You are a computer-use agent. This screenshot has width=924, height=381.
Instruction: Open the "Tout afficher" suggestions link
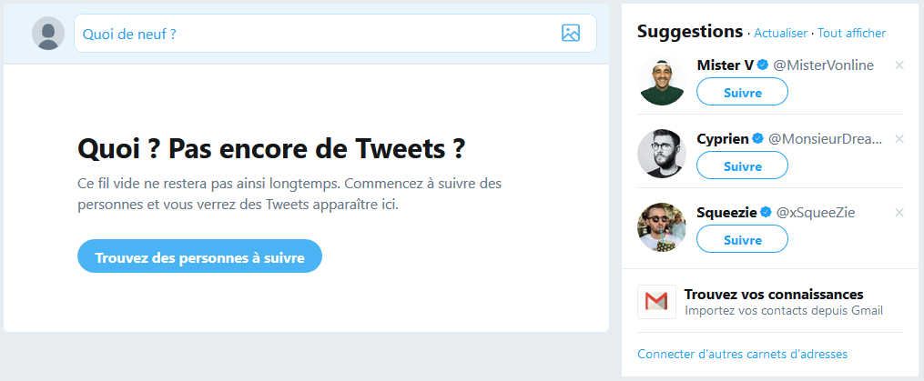click(851, 33)
